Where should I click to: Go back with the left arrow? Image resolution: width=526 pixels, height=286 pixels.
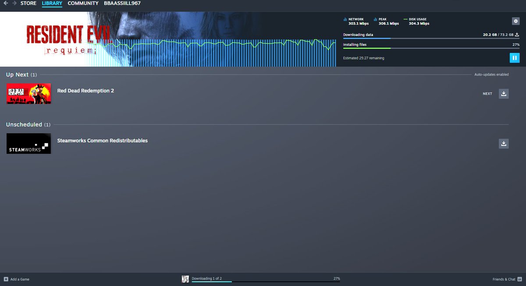(6, 4)
